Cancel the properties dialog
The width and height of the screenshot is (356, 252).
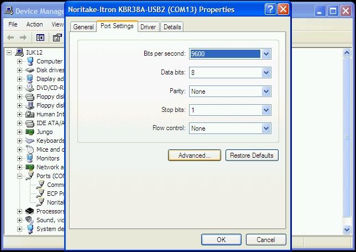pos(266,239)
